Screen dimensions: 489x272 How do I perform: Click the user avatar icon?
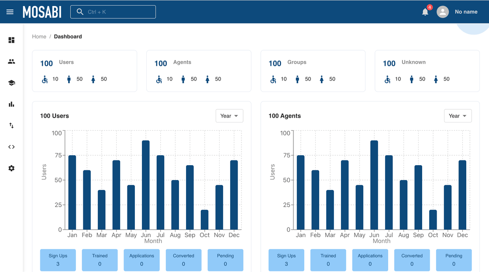pos(443,12)
